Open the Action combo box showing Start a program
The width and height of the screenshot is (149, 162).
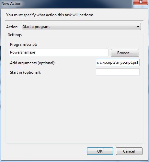pyautogui.click(x=81, y=27)
